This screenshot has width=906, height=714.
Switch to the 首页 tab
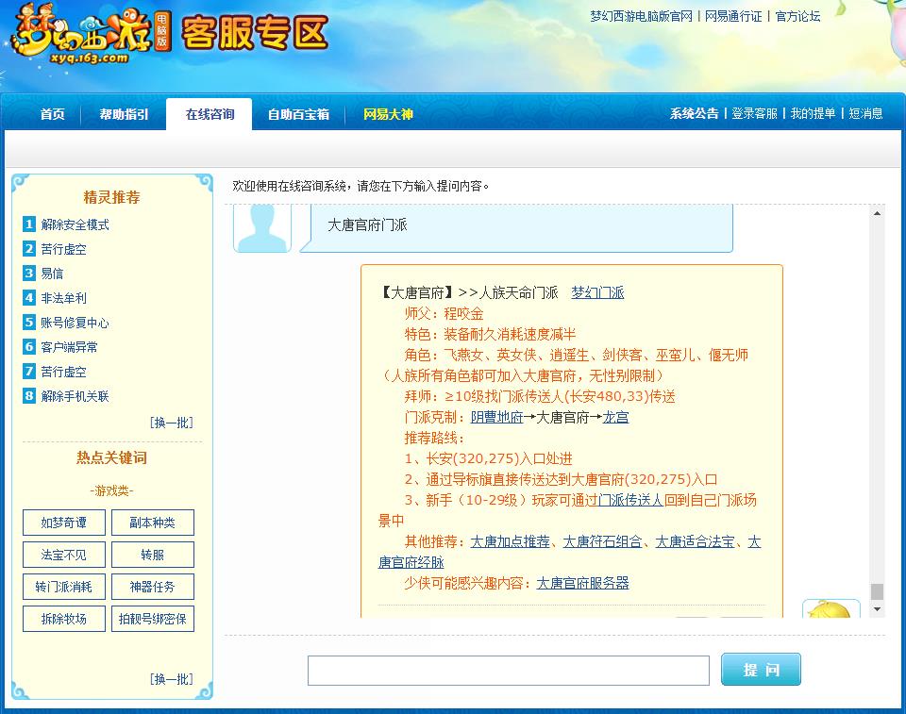[51, 114]
